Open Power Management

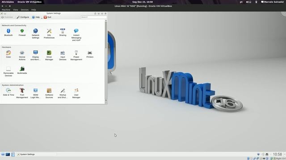point(76,55)
